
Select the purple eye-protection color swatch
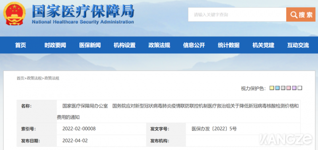pyautogui.click(x=294, y=88)
